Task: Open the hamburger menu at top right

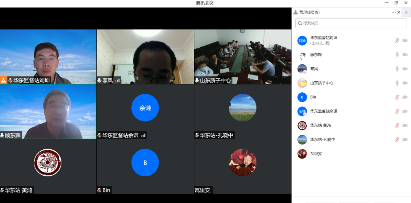Action: [406, 12]
